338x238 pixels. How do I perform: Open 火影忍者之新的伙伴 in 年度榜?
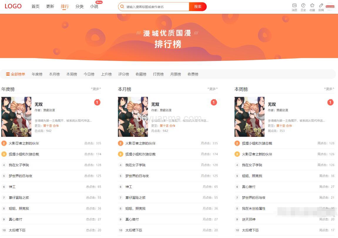[24, 143]
